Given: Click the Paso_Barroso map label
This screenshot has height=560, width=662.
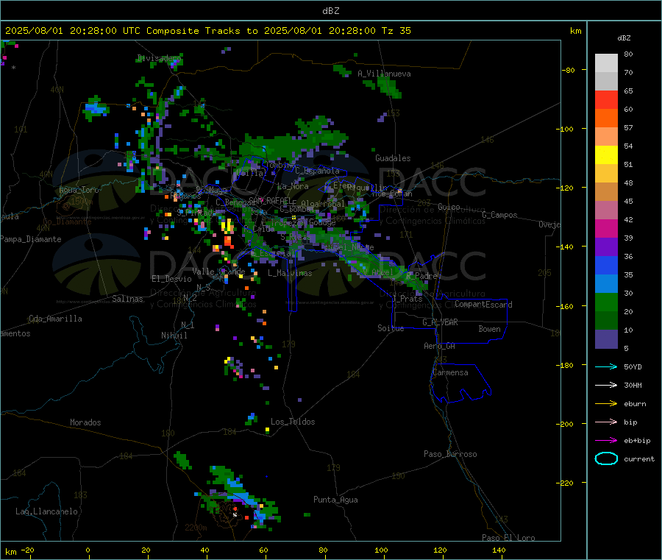Looking at the screenshot, I should 450,454.
